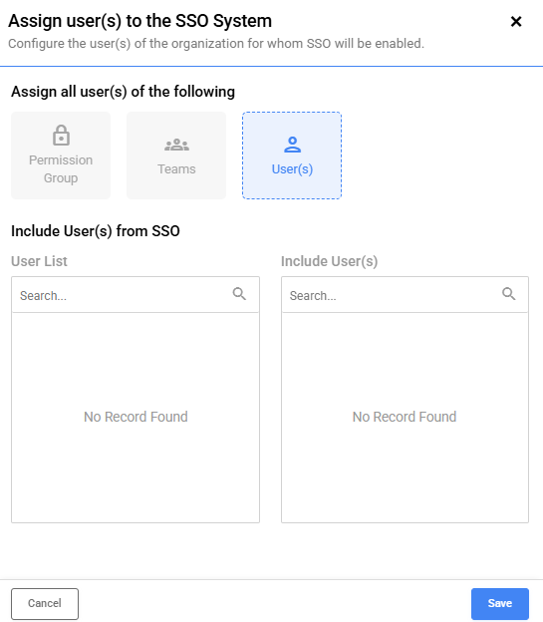The height and width of the screenshot is (622, 543).
Task: Click the empty User List results area
Action: (x=136, y=418)
